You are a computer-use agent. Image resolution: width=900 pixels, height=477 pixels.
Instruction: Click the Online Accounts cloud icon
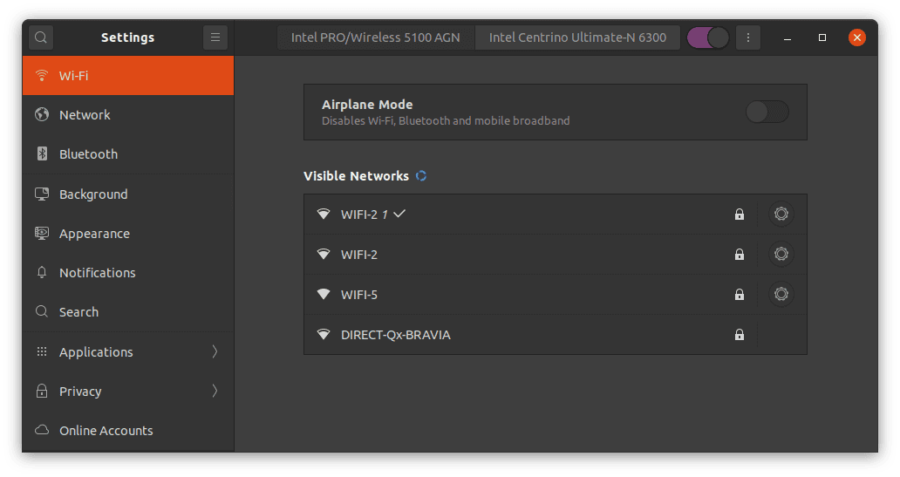click(41, 431)
